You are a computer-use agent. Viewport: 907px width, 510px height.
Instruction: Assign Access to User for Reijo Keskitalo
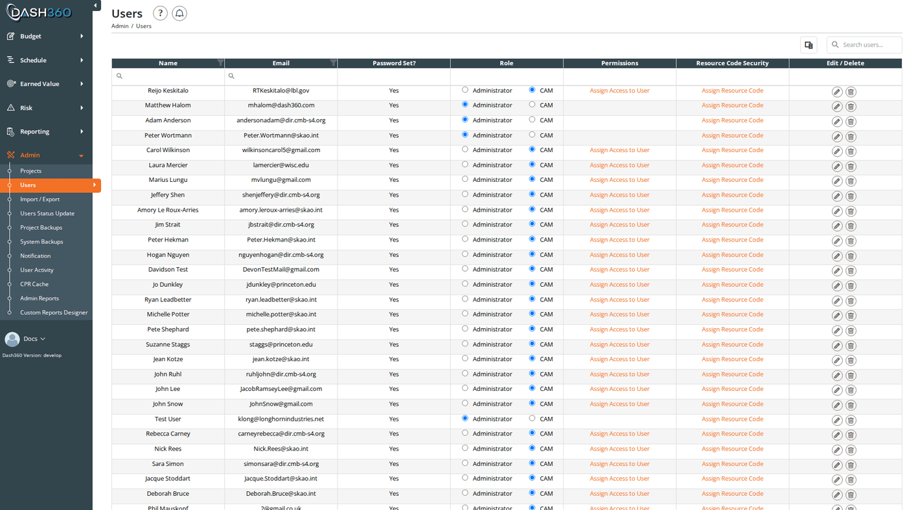point(619,91)
